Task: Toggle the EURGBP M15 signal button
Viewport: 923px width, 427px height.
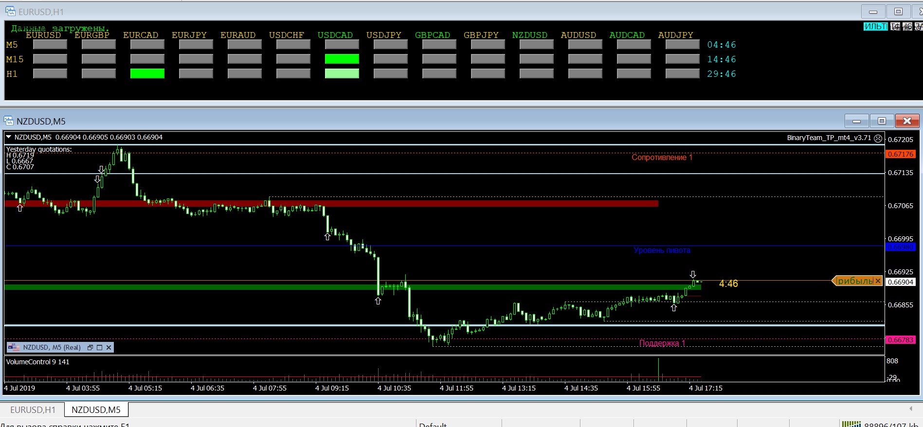Action: click(x=99, y=59)
